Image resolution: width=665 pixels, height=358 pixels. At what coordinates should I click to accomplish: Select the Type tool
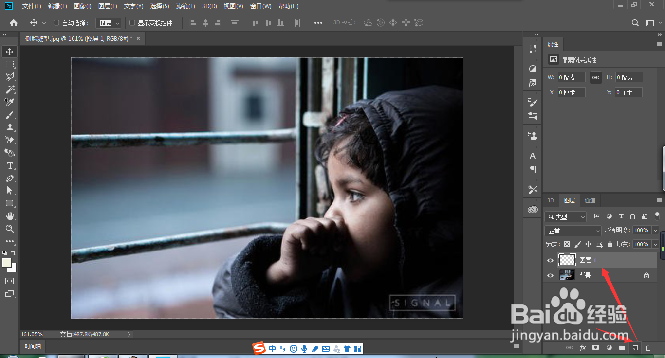point(10,165)
